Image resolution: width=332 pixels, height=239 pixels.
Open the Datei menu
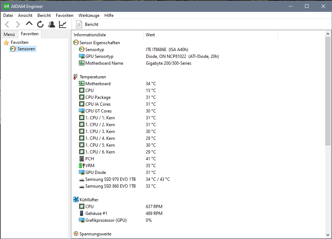[x=8, y=15]
